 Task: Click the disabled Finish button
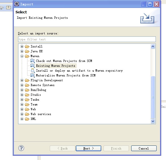tap(116, 148)
